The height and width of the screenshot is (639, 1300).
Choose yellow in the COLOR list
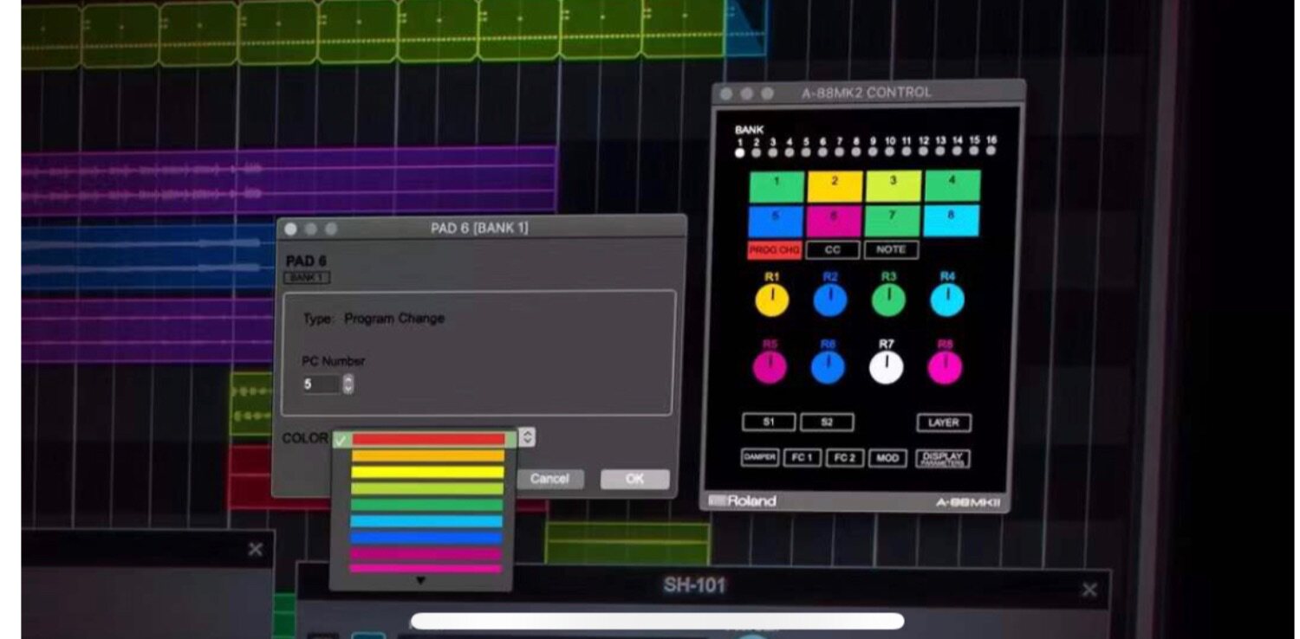point(427,473)
